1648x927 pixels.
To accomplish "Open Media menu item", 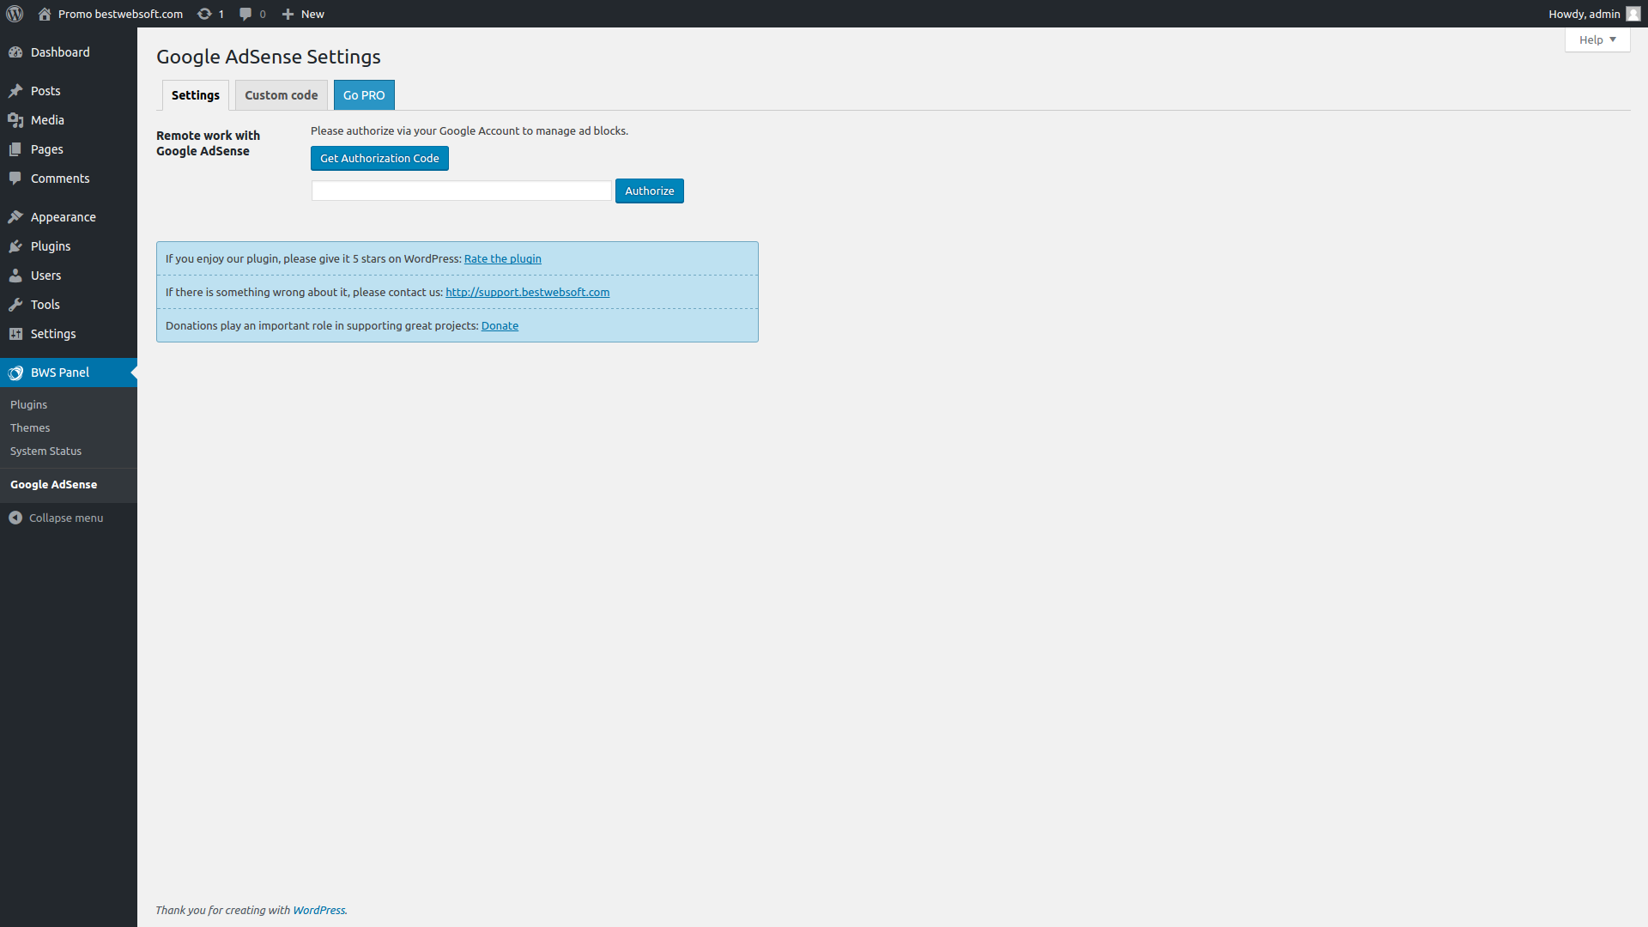I will tap(69, 120).
